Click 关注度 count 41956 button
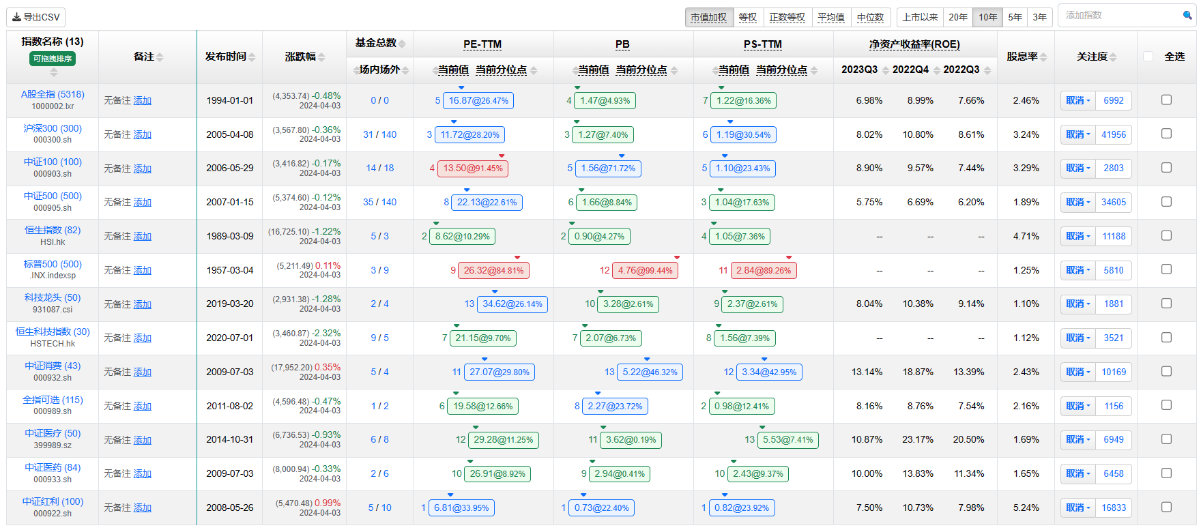The width and height of the screenshot is (1201, 530). [x=1114, y=134]
